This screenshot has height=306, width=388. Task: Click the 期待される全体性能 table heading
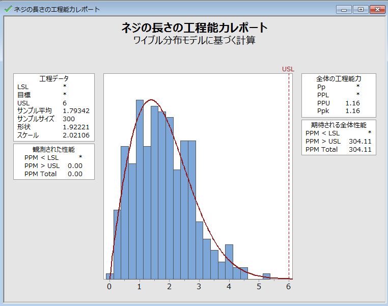click(339, 125)
